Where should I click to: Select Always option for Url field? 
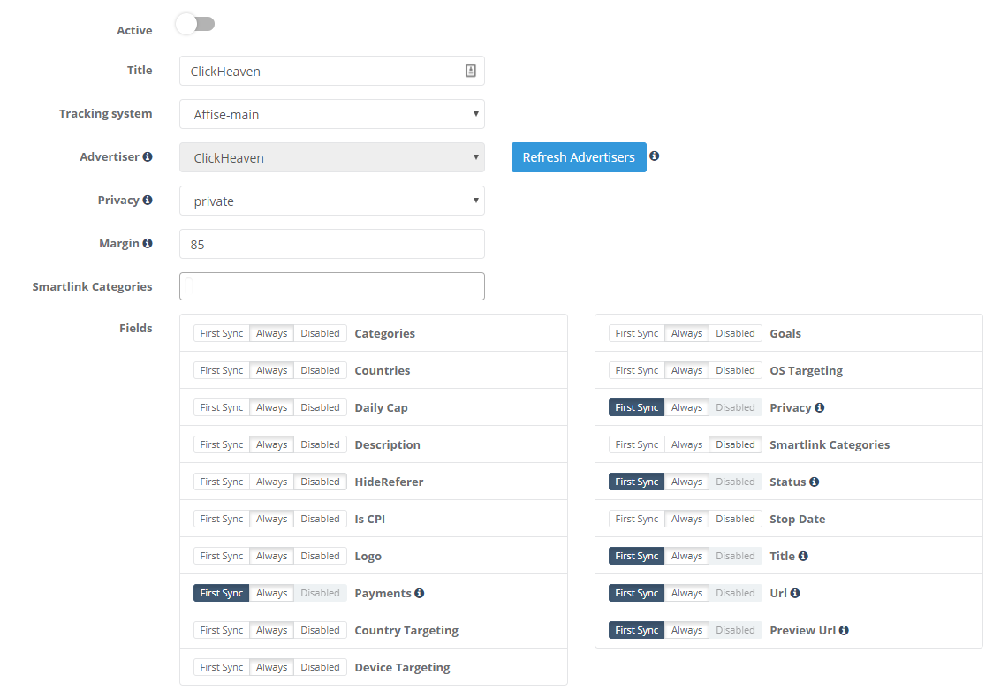coord(686,593)
